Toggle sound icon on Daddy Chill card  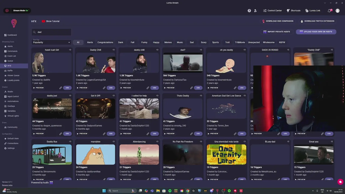[x=114, y=50]
